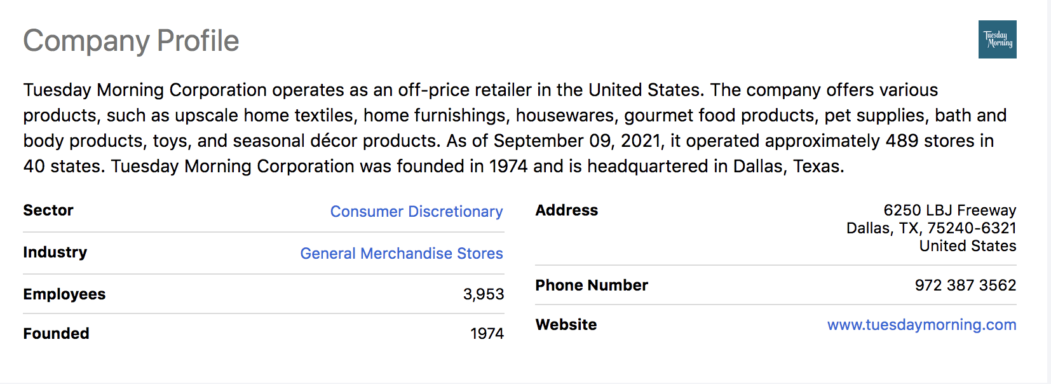This screenshot has height=384, width=1051.
Task: Click the phone number 972 387 3562
Action: 965,285
